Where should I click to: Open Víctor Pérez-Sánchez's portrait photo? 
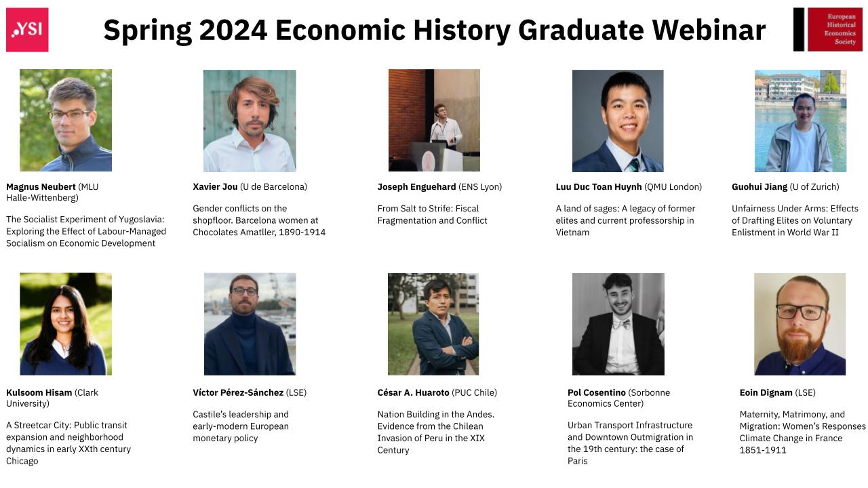[250, 324]
